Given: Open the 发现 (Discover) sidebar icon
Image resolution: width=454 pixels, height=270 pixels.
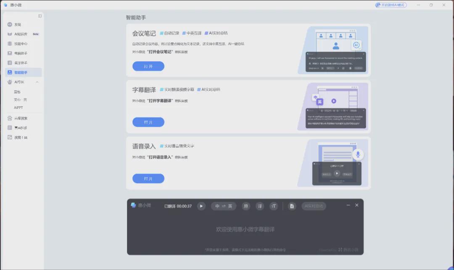Looking at the screenshot, I should [x=10, y=24].
